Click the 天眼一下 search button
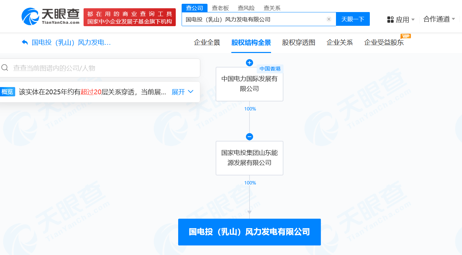 (353, 19)
